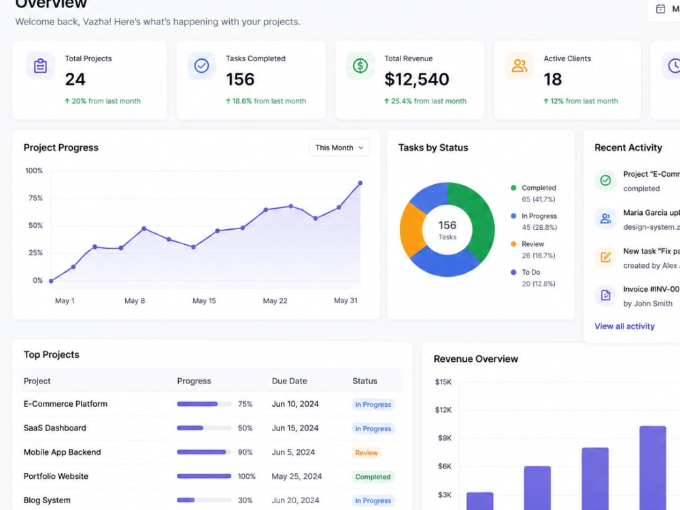Click the orange Review legend dot

pyautogui.click(x=513, y=244)
